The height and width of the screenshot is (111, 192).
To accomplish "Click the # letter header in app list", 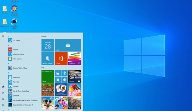I will coord(9,36).
